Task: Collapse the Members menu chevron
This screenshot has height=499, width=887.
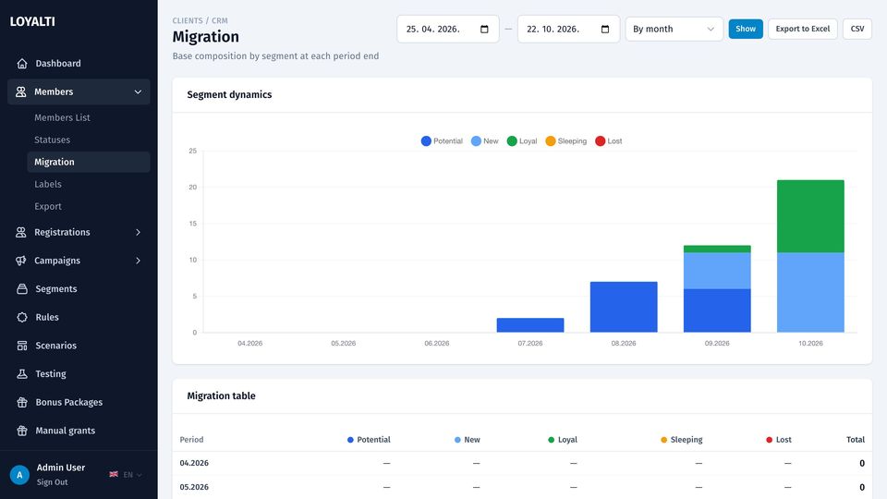Action: tap(138, 91)
